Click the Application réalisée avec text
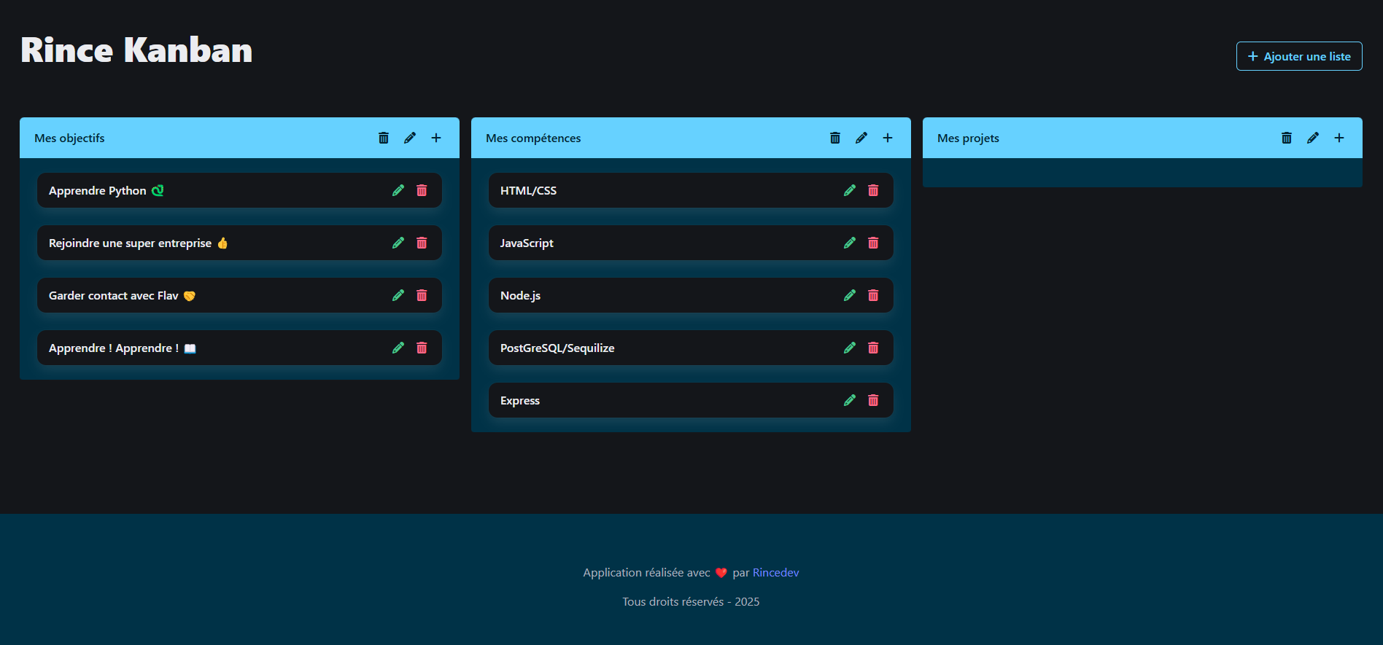Screen dimensions: 1383x645 click(x=646, y=573)
